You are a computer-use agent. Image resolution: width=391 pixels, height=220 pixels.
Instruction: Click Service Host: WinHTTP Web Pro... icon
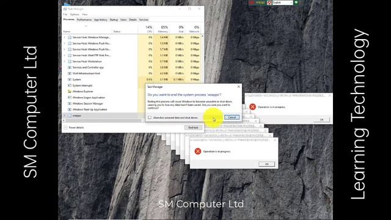70,56
